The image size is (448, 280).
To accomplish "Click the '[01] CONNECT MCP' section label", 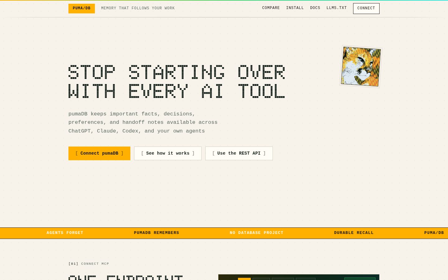I will [x=89, y=264].
